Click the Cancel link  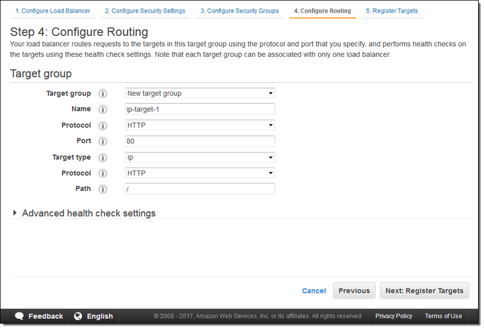pos(314,290)
